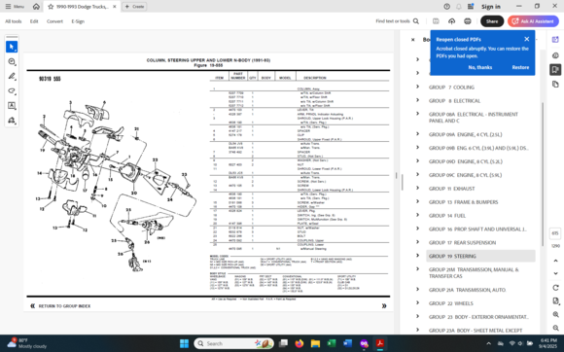Open page display options icon
The width and height of the screenshot is (564, 352).
(x=555, y=300)
